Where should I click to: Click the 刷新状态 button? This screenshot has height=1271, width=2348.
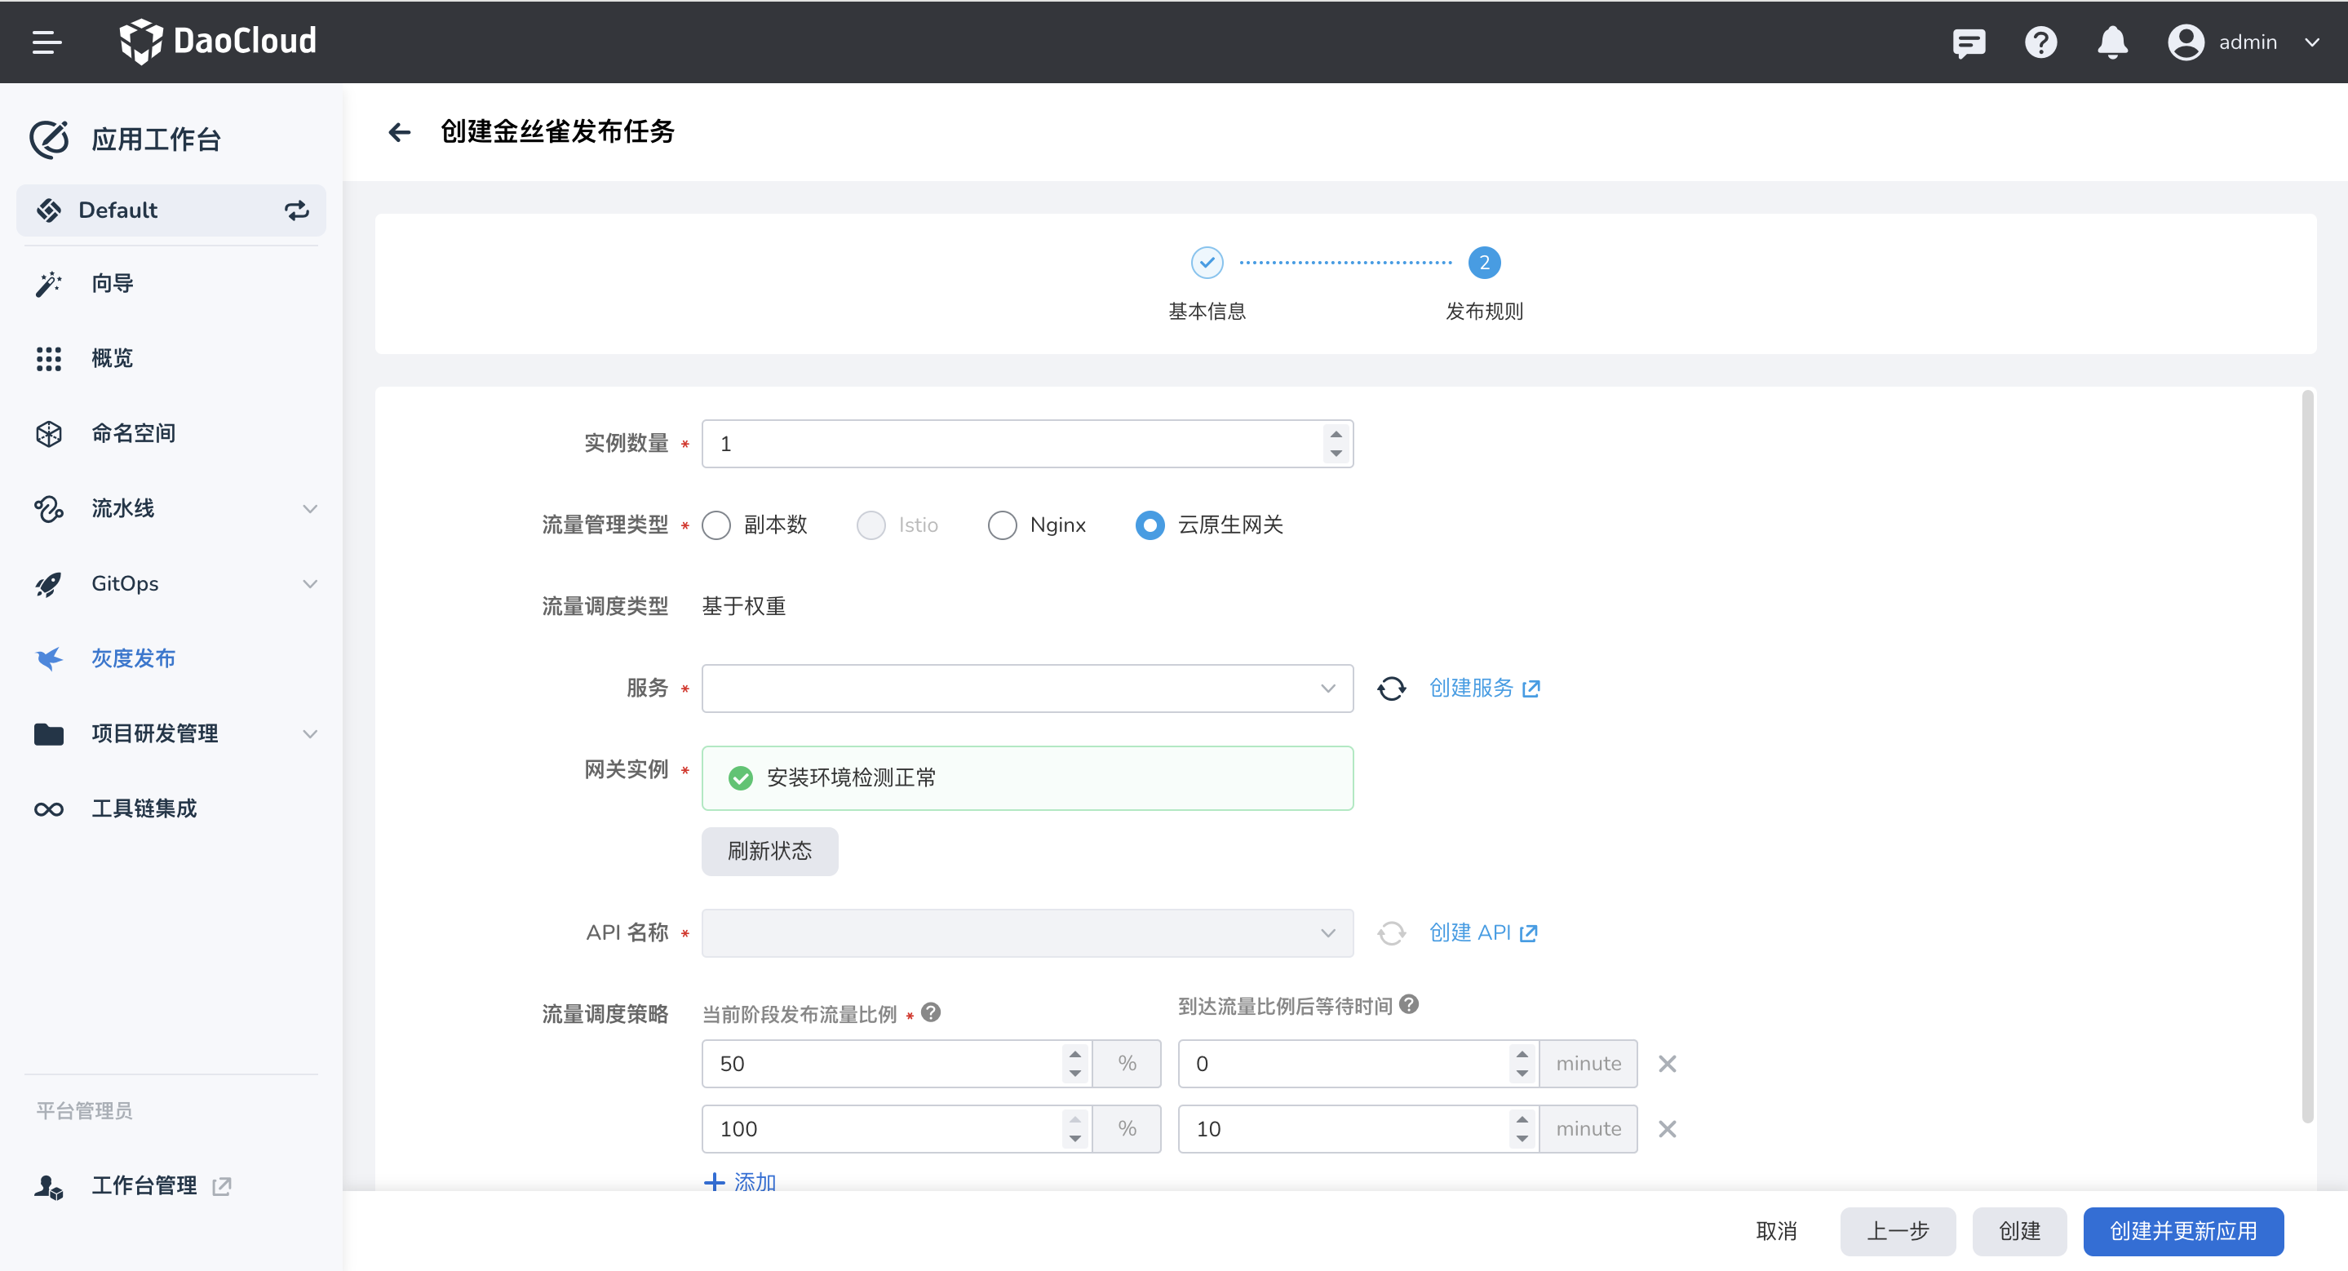[769, 851]
